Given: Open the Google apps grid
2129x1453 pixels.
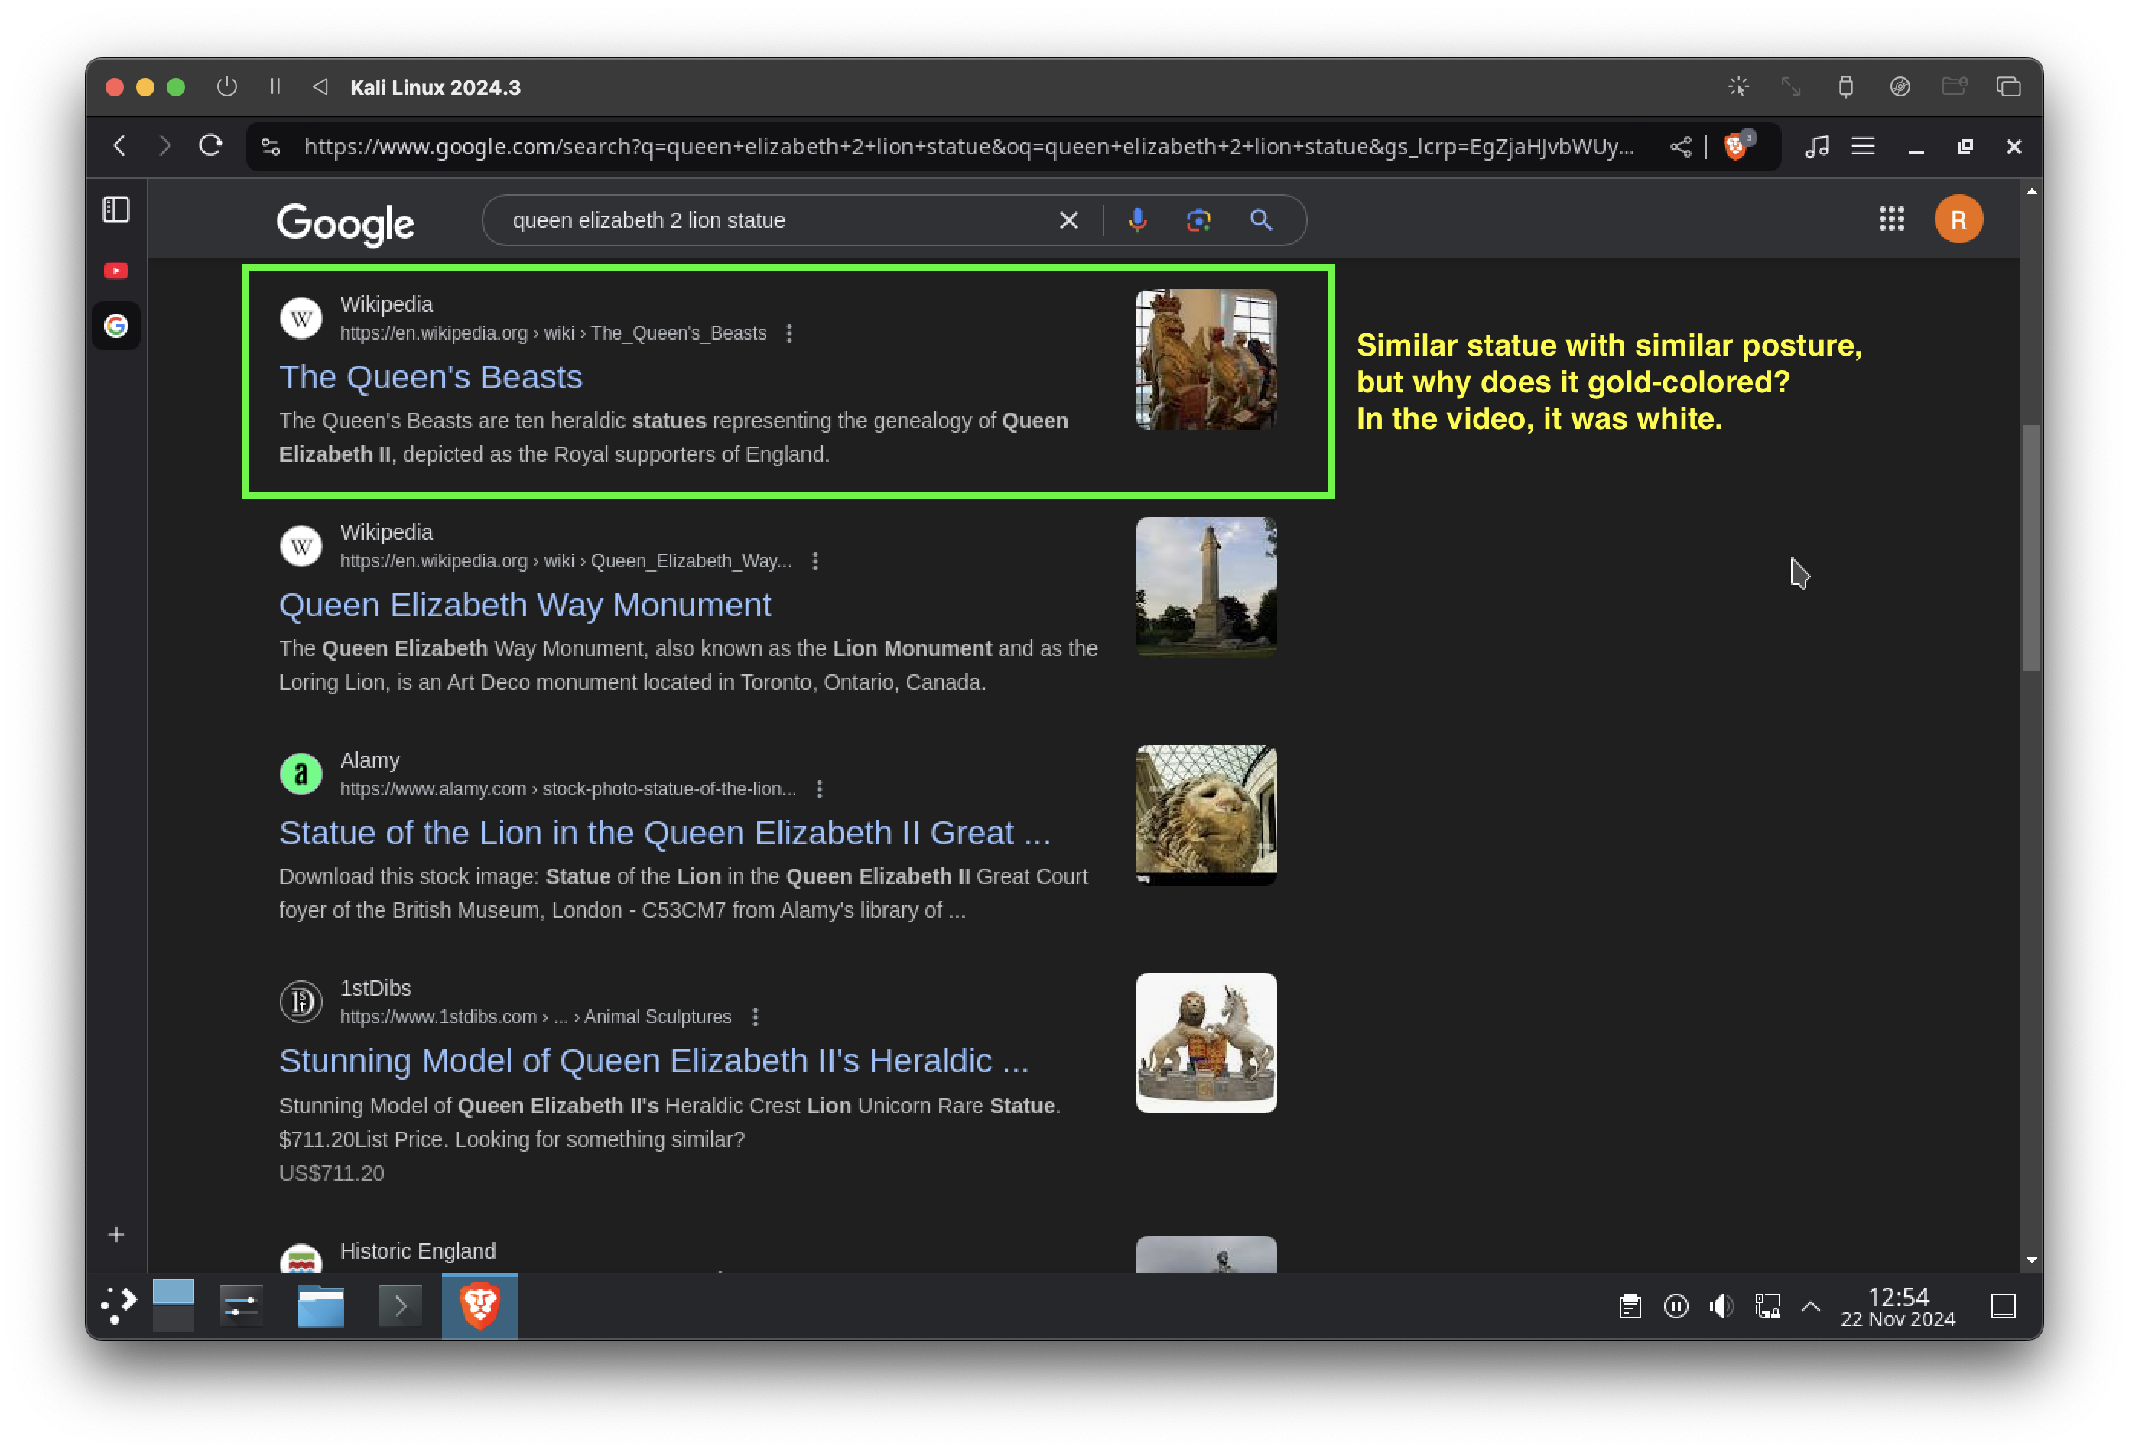Looking at the screenshot, I should [1891, 219].
